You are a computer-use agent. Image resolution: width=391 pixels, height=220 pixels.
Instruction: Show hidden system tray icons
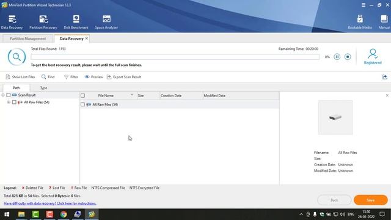301,215
